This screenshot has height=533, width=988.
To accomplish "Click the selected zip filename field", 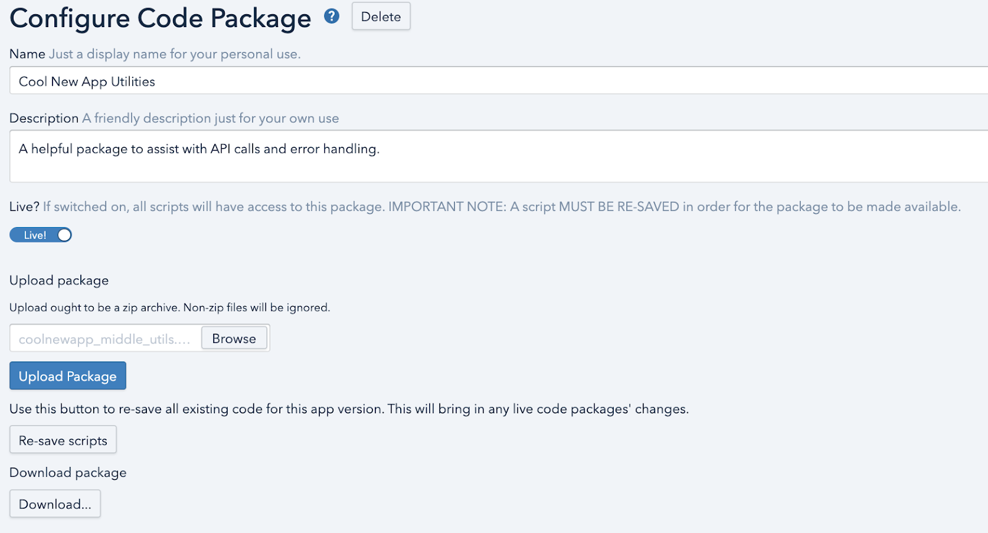I will pyautogui.click(x=105, y=339).
